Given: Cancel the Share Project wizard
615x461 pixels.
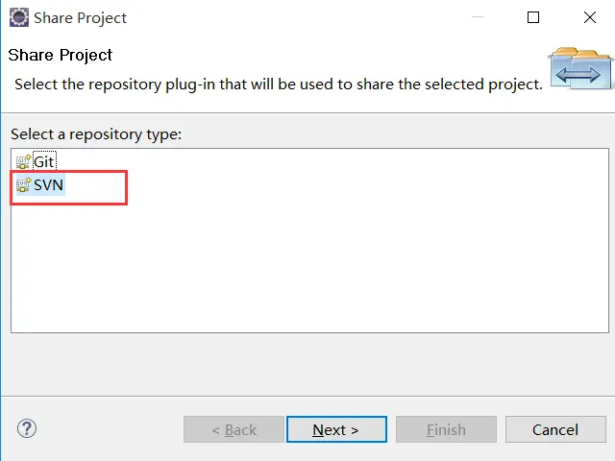Looking at the screenshot, I should tap(555, 429).
